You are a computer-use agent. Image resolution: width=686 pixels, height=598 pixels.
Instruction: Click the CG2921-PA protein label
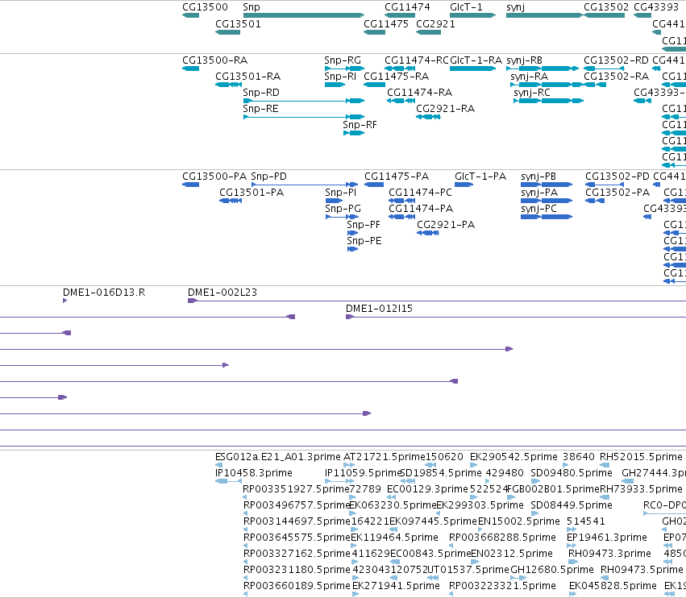tap(445, 225)
